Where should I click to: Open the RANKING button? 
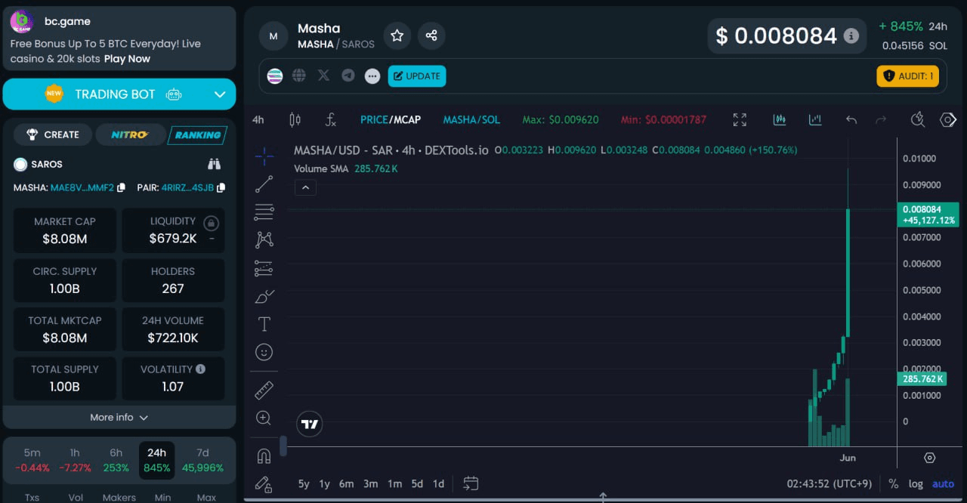click(x=197, y=134)
